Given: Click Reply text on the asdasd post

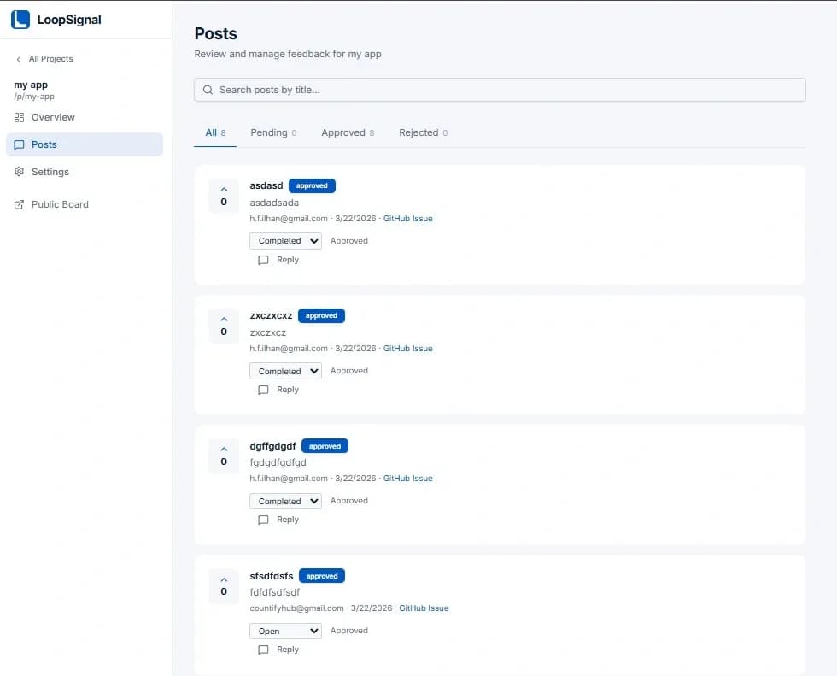Looking at the screenshot, I should pyautogui.click(x=288, y=260).
